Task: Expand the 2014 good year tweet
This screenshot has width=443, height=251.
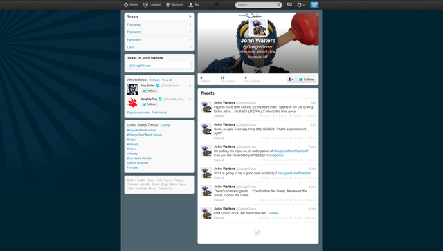Action: pyautogui.click(x=219, y=178)
